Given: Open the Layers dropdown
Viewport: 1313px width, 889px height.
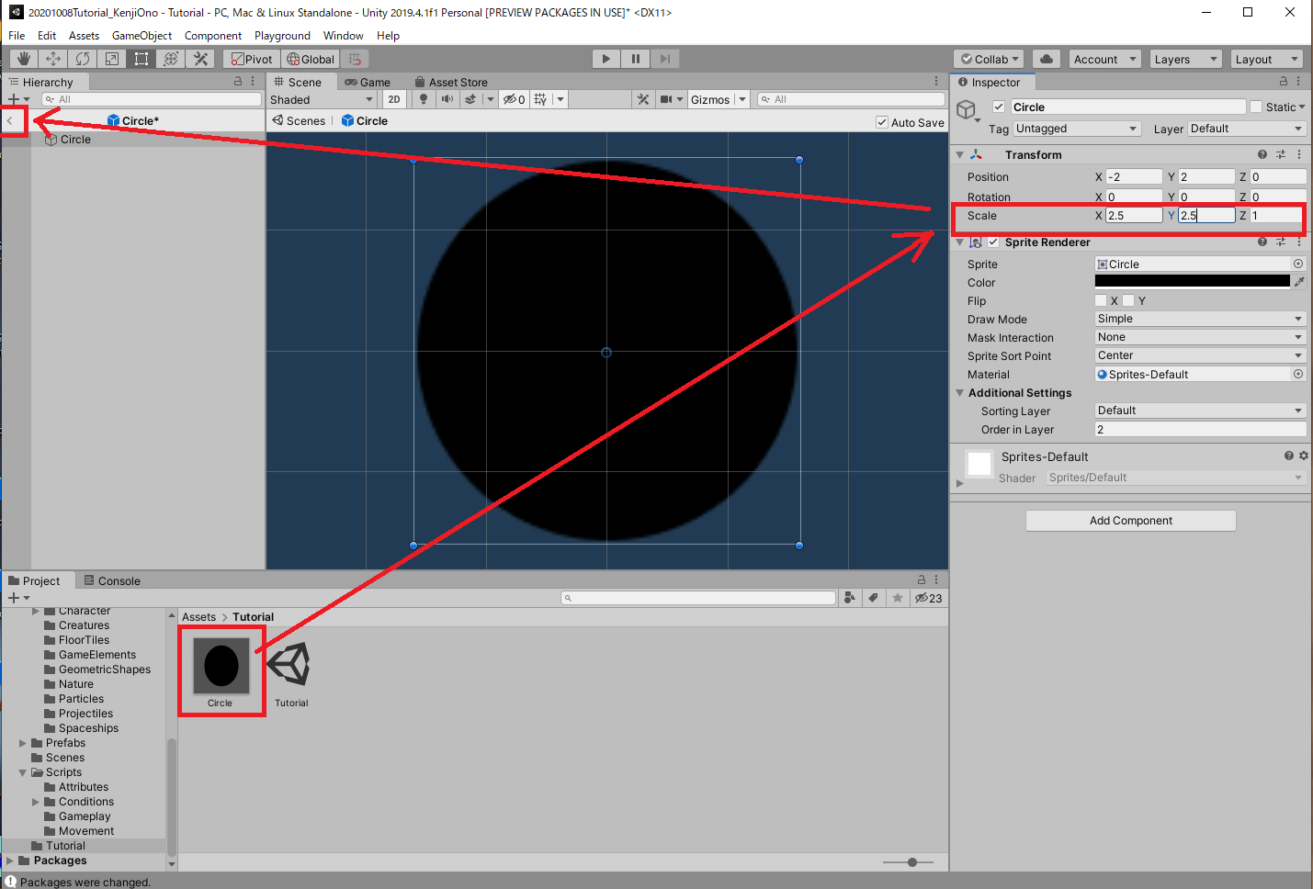Looking at the screenshot, I should pos(1185,59).
